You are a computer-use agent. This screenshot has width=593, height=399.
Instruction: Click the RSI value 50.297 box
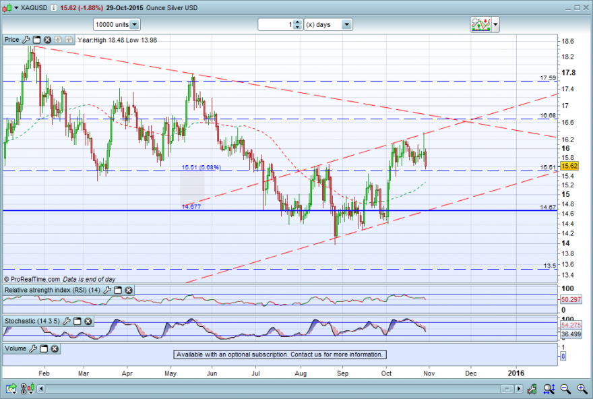point(571,299)
